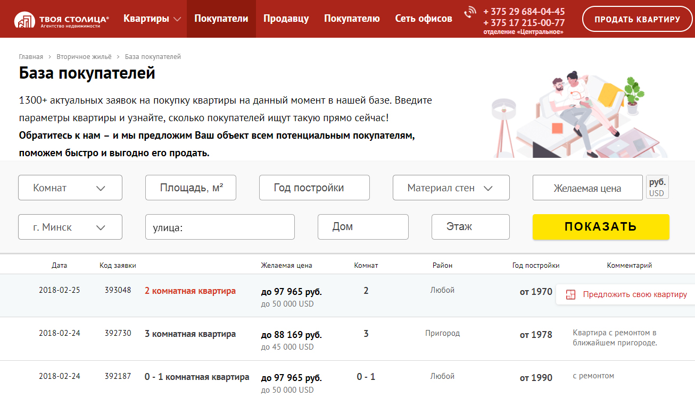Open the 2 комнатная квартира listing
This screenshot has width=695, height=398.
(x=190, y=291)
